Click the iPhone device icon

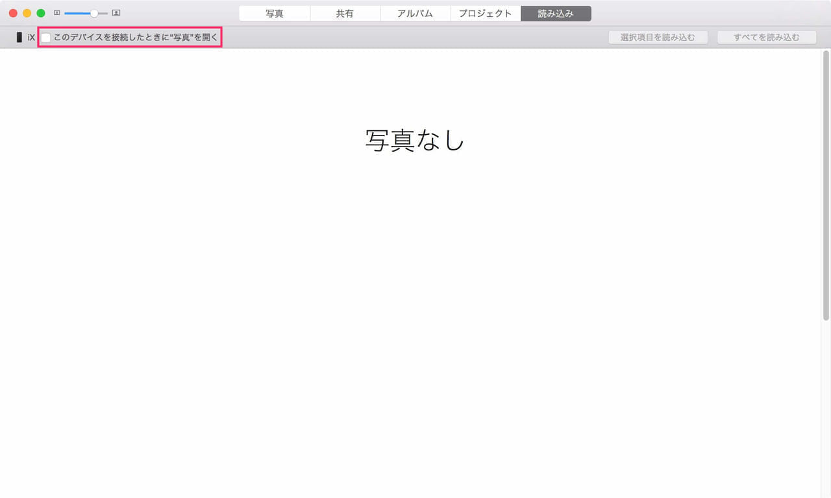click(x=19, y=38)
